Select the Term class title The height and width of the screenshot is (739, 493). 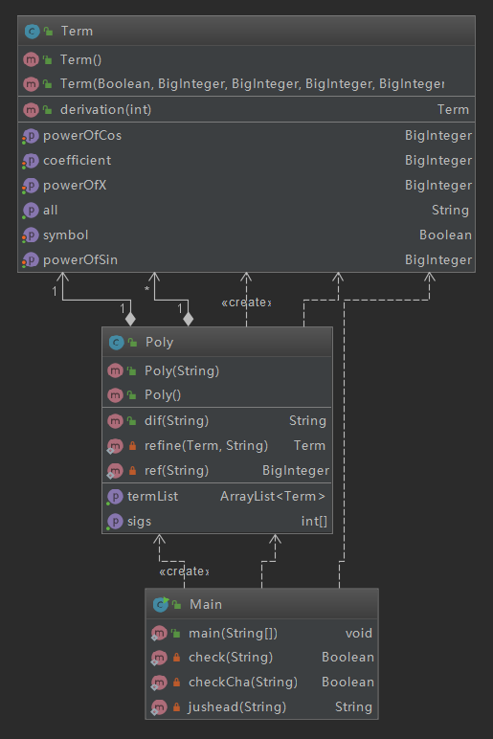click(77, 32)
